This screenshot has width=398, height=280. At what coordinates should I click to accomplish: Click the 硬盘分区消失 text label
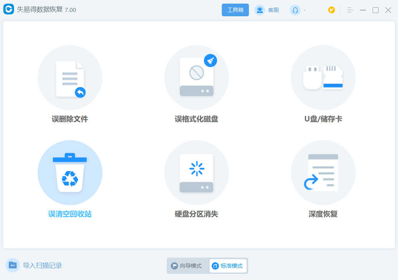196,214
